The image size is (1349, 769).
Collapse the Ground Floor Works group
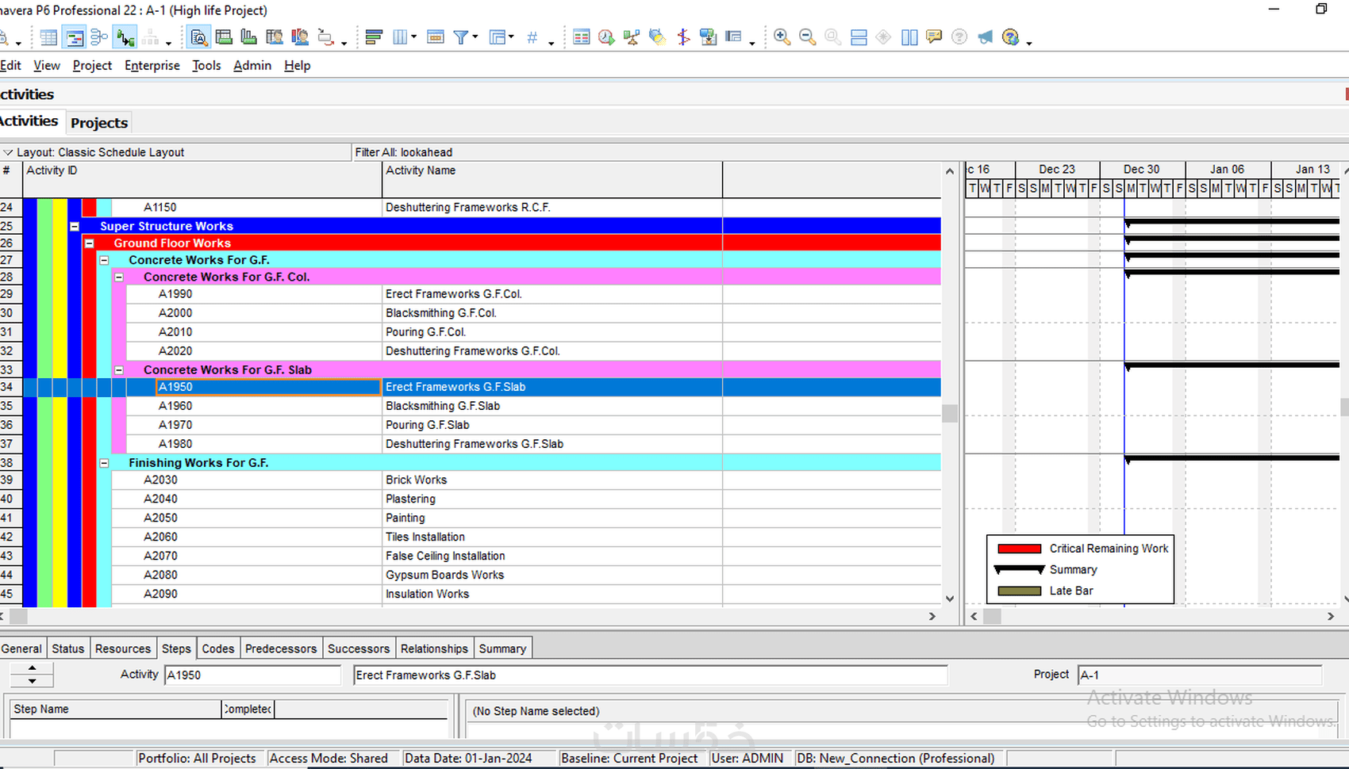(x=90, y=243)
